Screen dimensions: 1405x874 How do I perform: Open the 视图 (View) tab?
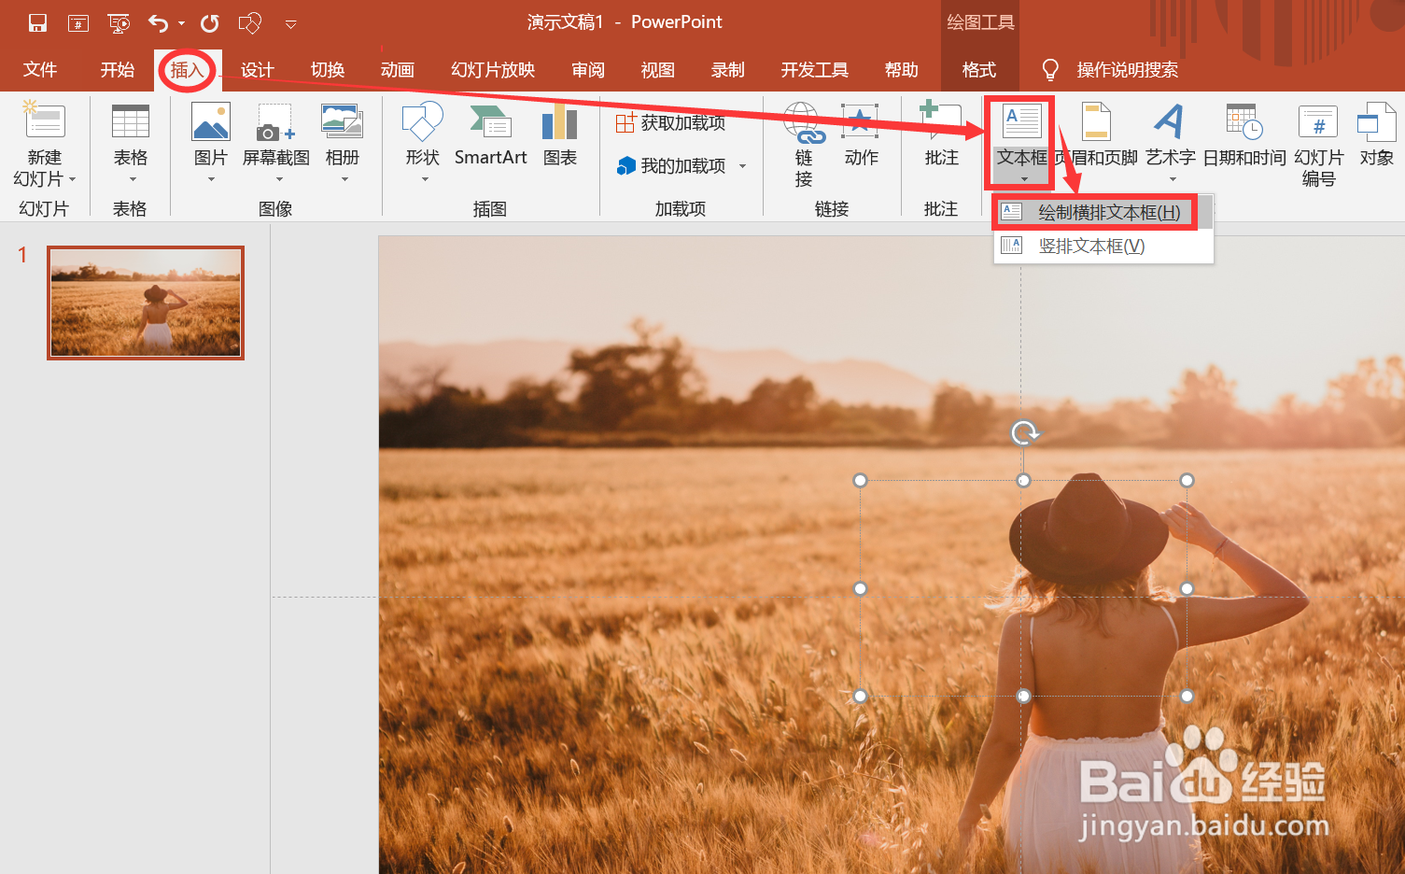point(658,70)
